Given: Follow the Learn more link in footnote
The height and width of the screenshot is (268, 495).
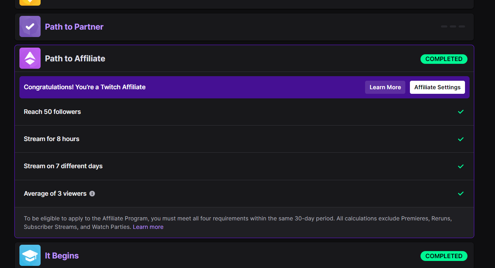Looking at the screenshot, I should [148, 227].
